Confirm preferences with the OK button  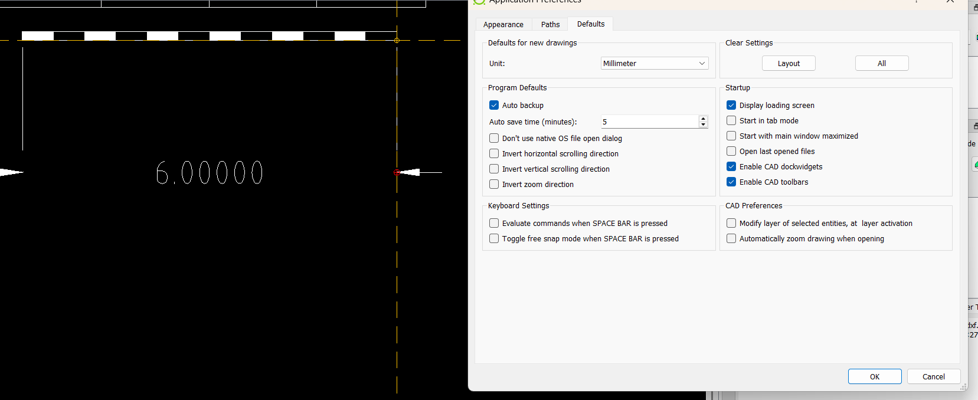pyautogui.click(x=874, y=376)
